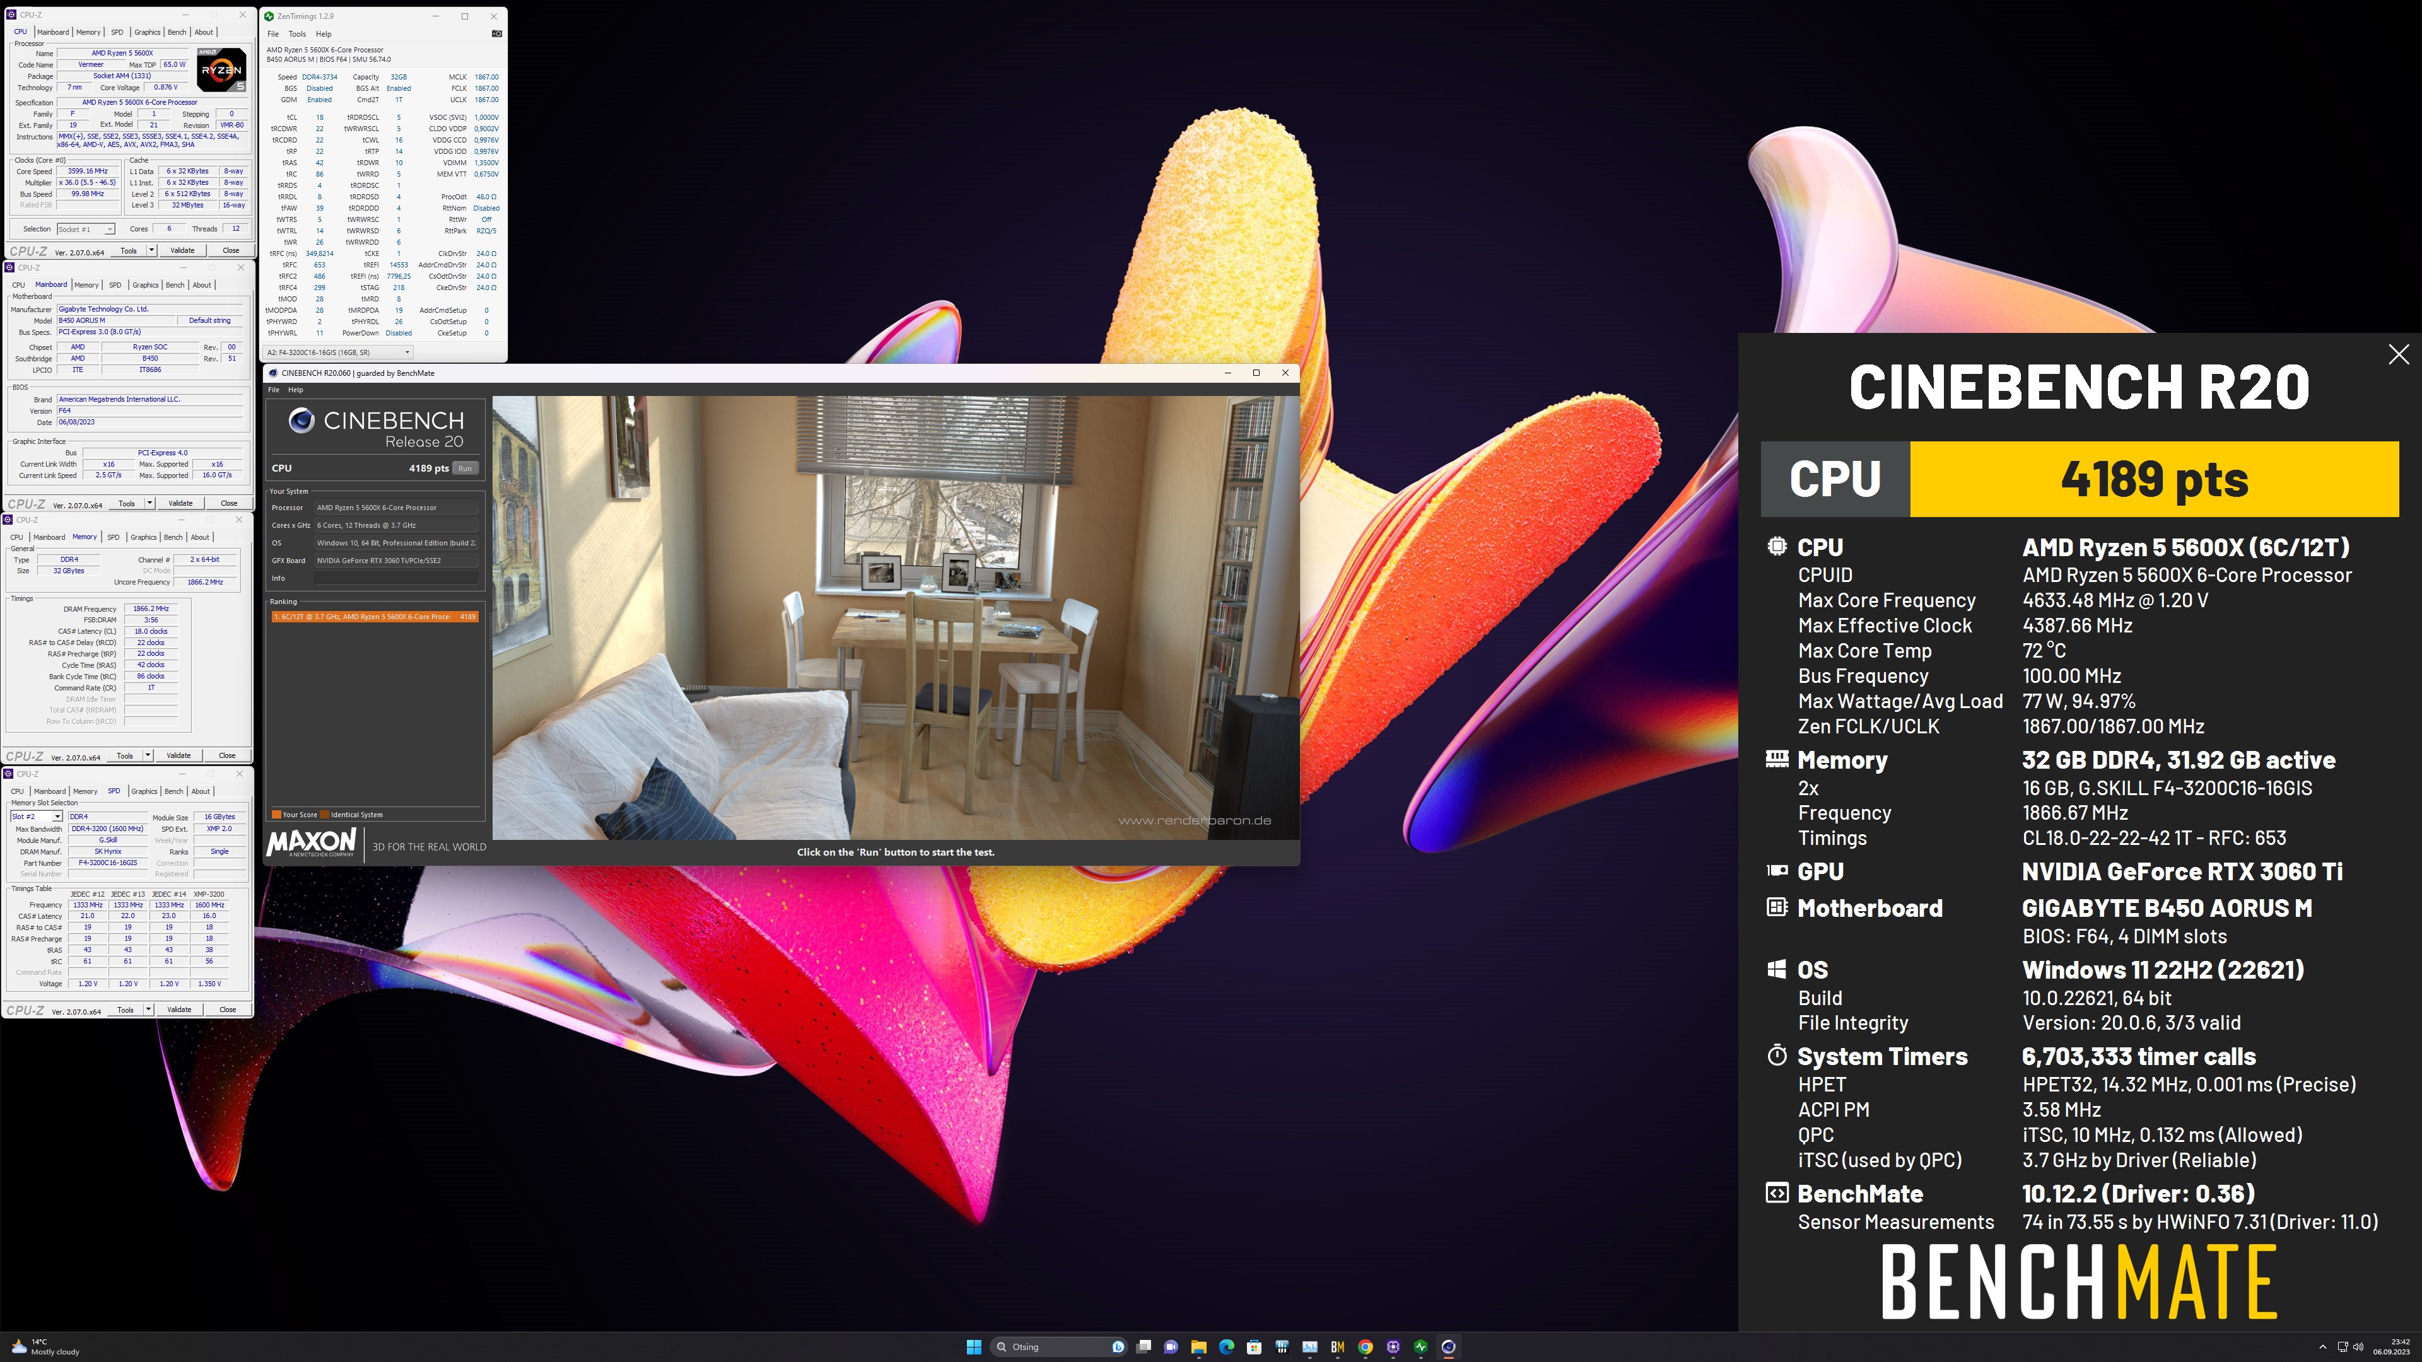Click the taskbar search box Otsing

click(x=1060, y=1346)
